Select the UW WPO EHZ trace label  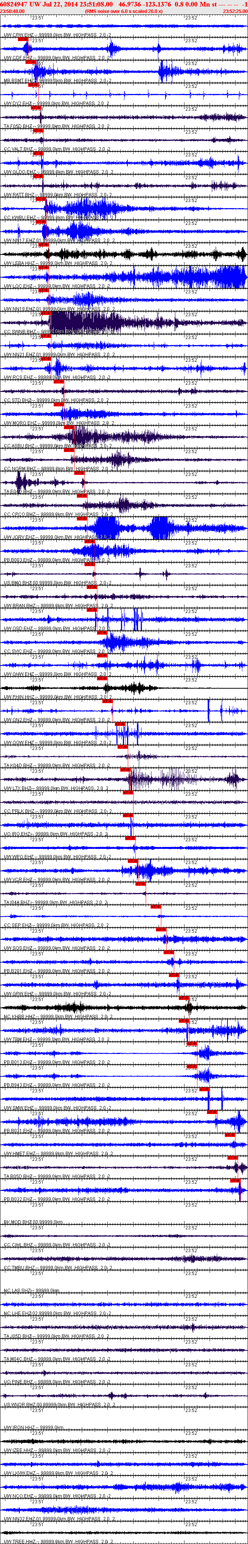tap(57, 857)
